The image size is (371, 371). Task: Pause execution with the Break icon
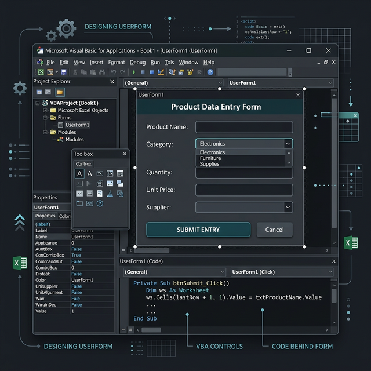click(143, 72)
